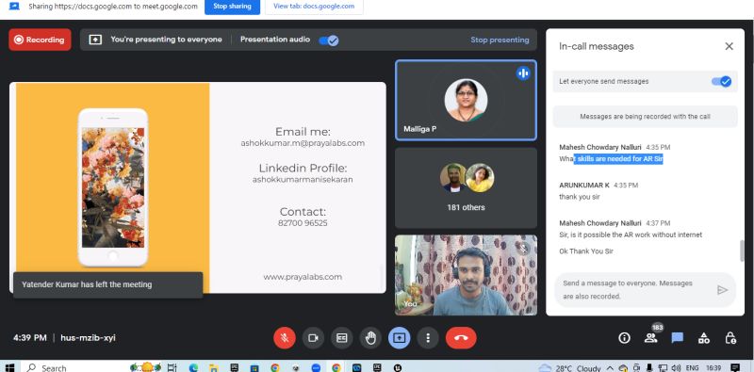Click the red Recording indicator
This screenshot has height=372, width=754.
click(40, 40)
